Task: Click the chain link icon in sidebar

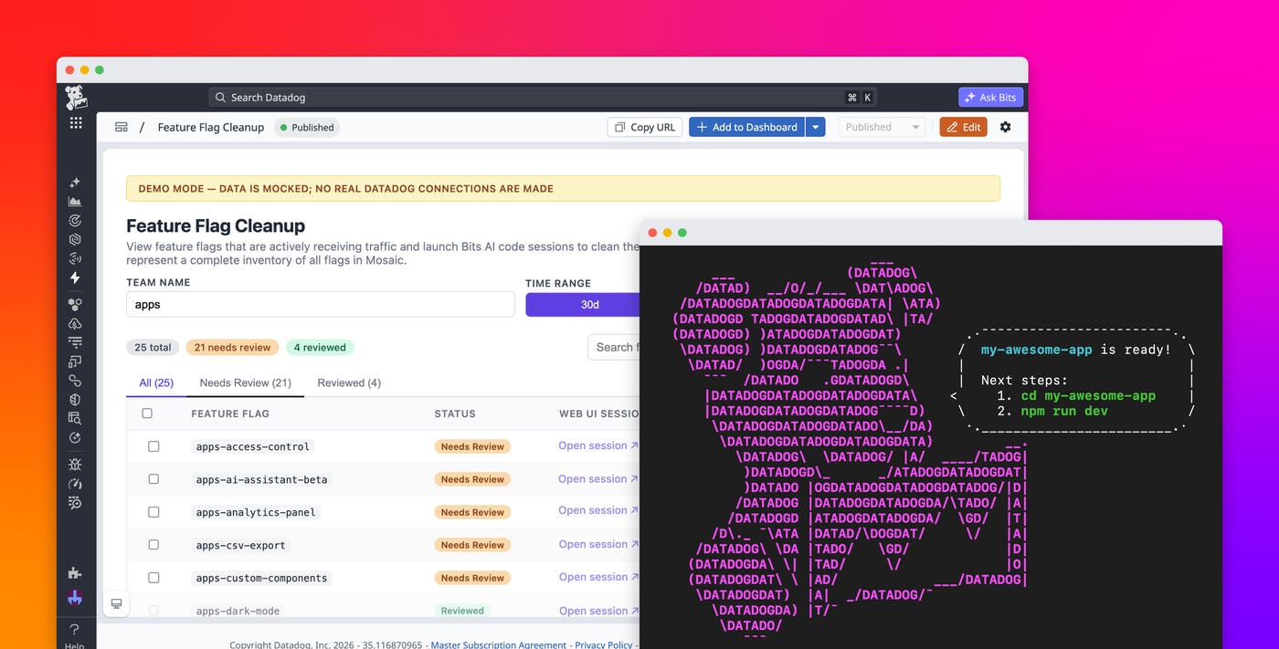Action: (75, 381)
